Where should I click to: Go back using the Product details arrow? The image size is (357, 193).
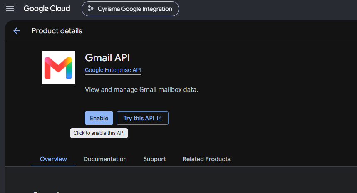(x=17, y=31)
